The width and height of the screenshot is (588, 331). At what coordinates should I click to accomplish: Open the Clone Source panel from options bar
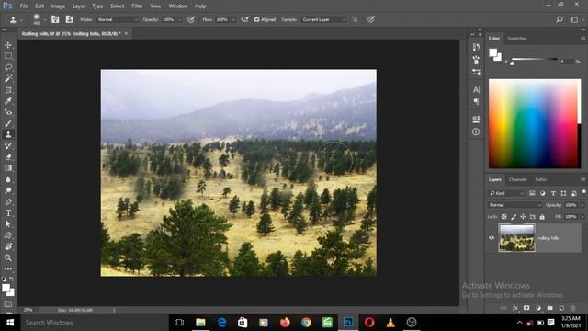tap(70, 19)
